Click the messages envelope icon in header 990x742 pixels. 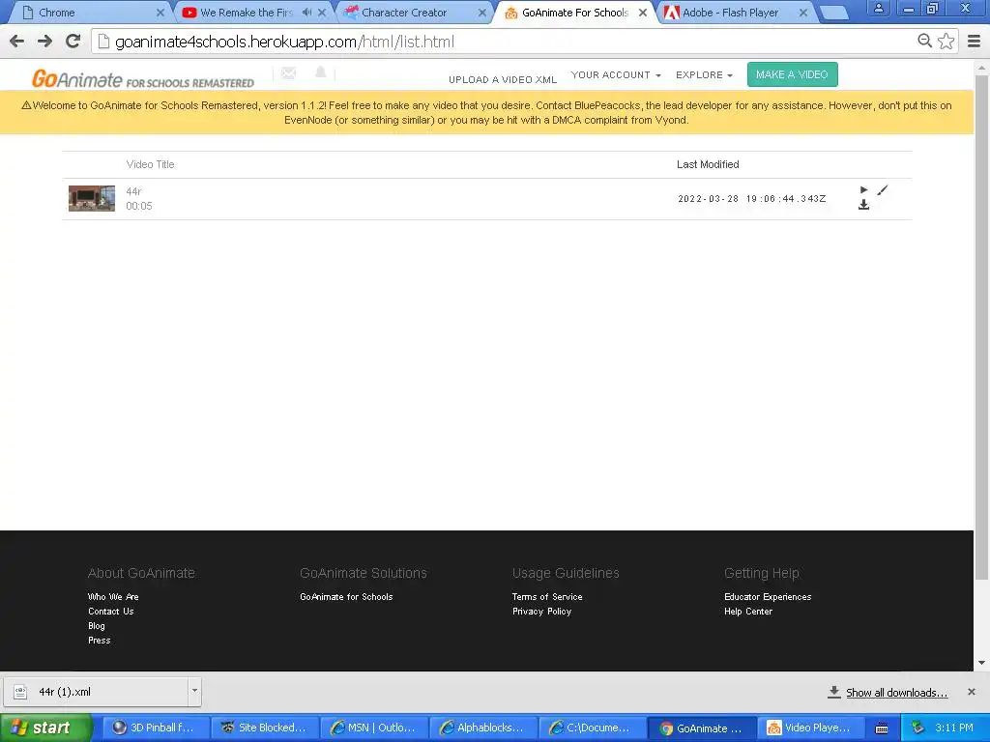click(x=288, y=73)
